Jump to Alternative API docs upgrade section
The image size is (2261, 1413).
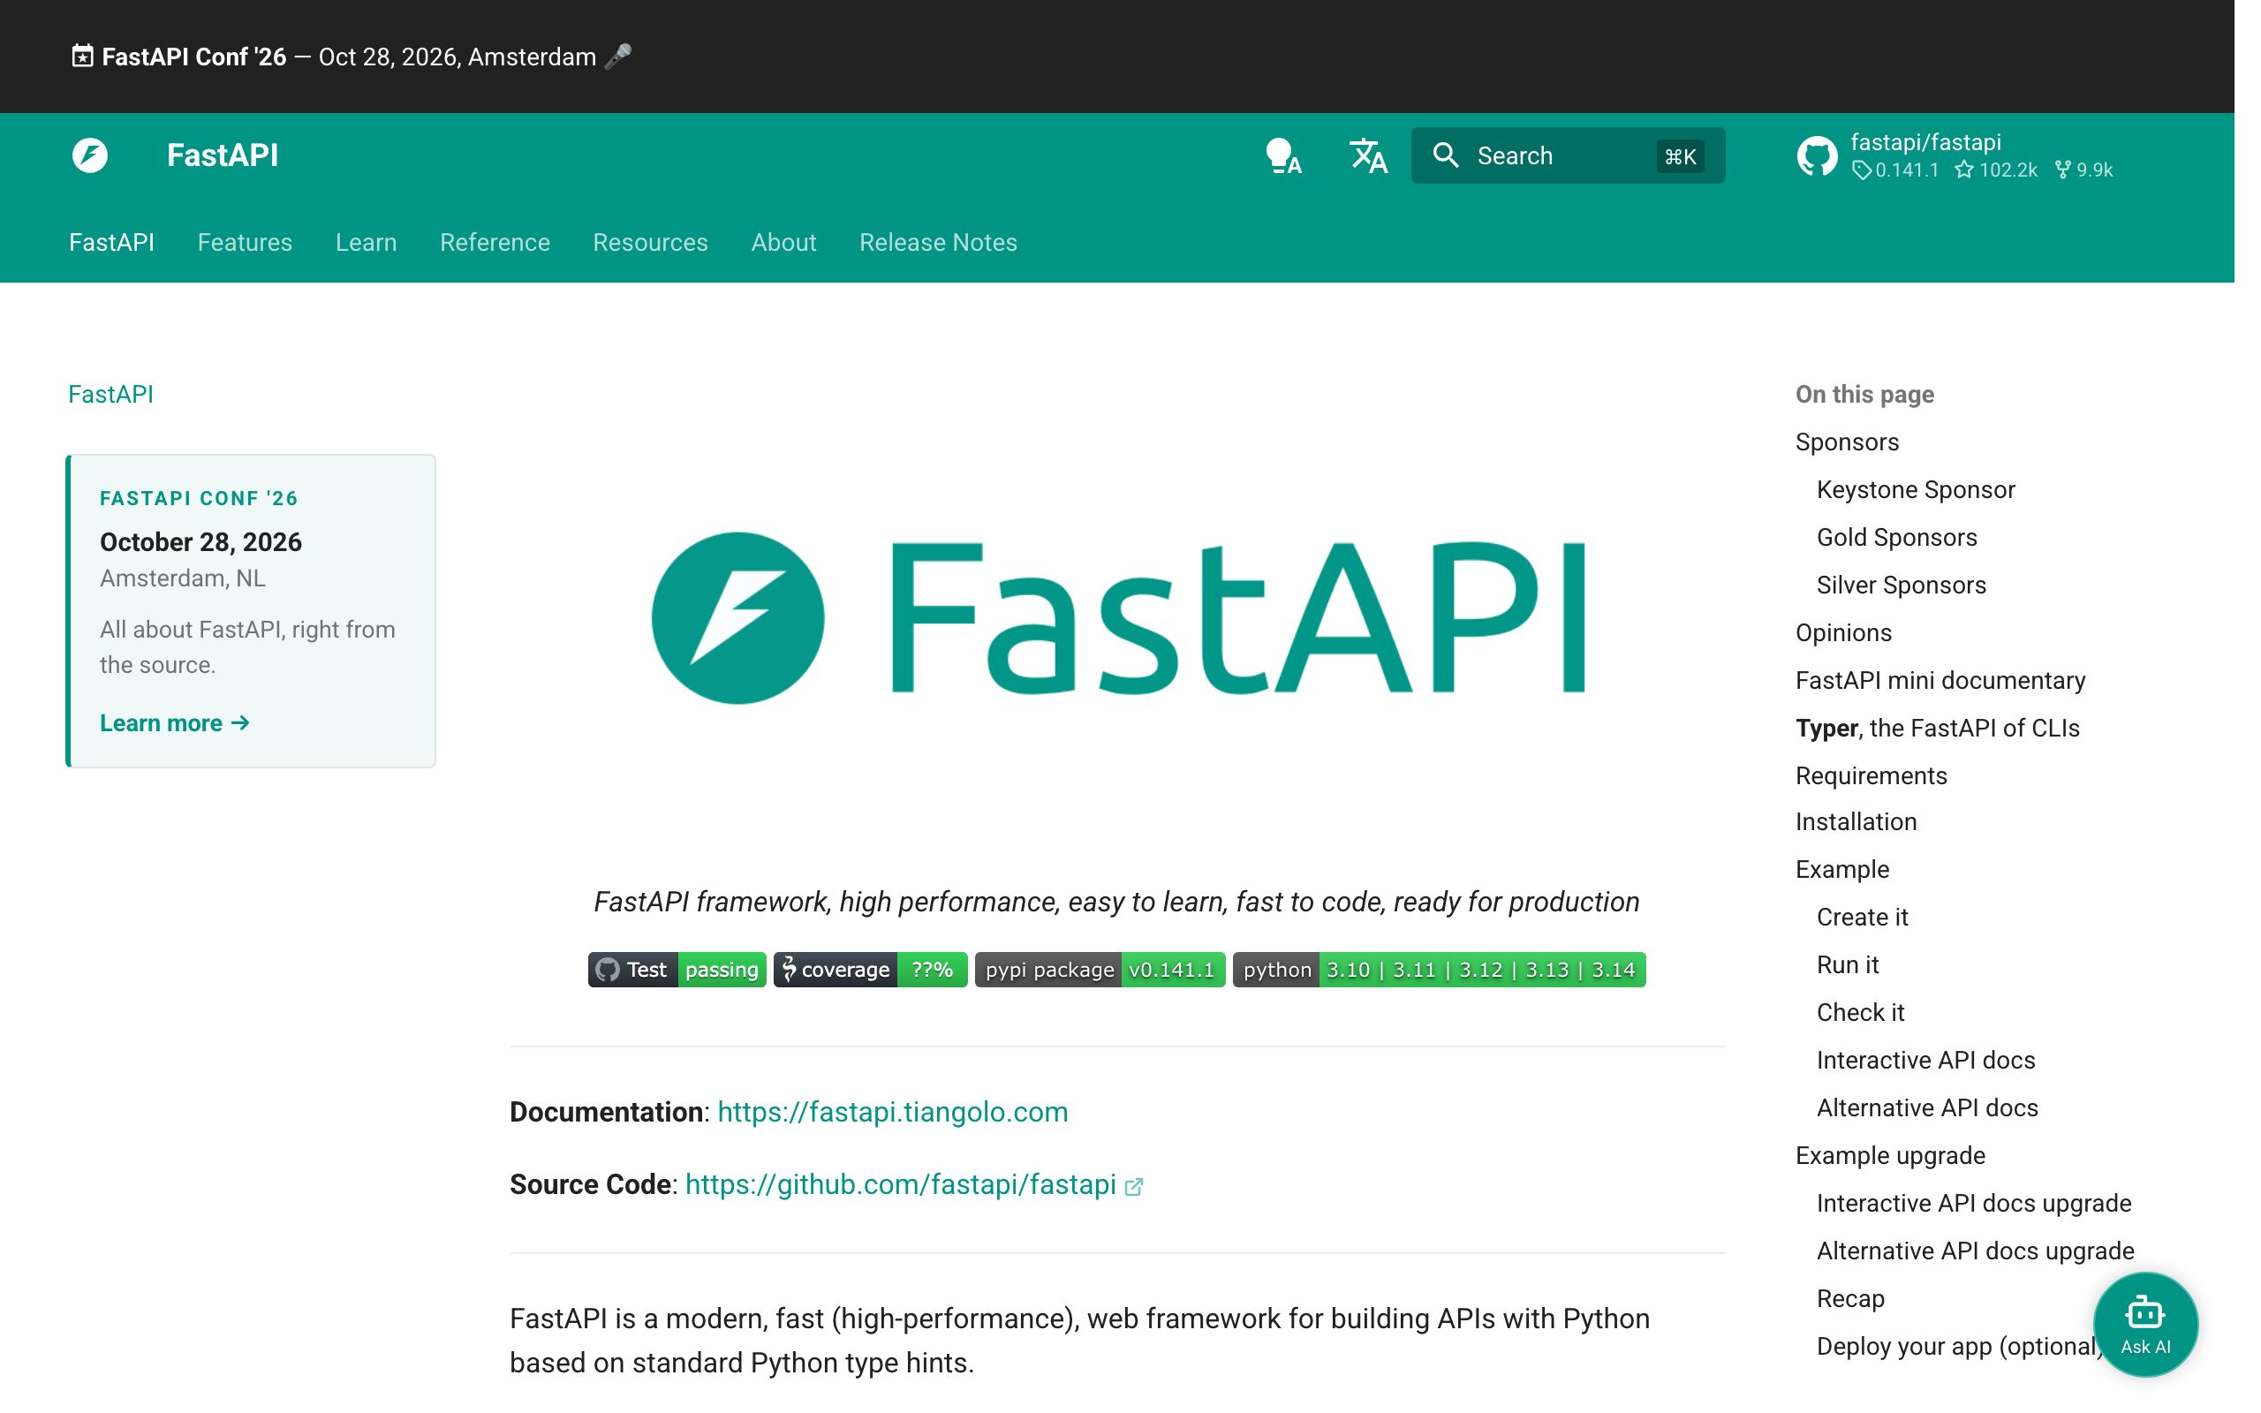point(1975,1251)
